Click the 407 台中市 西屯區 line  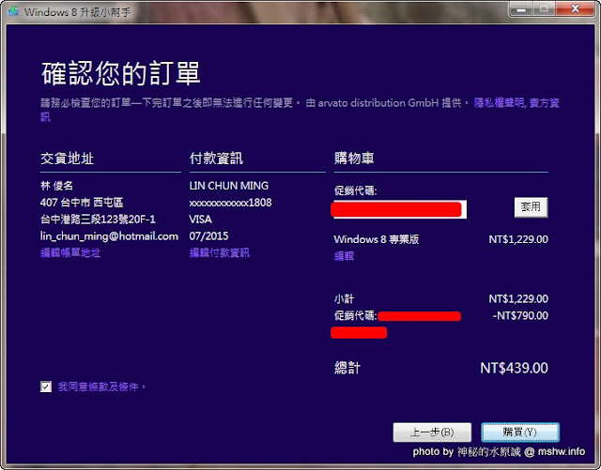(x=82, y=203)
